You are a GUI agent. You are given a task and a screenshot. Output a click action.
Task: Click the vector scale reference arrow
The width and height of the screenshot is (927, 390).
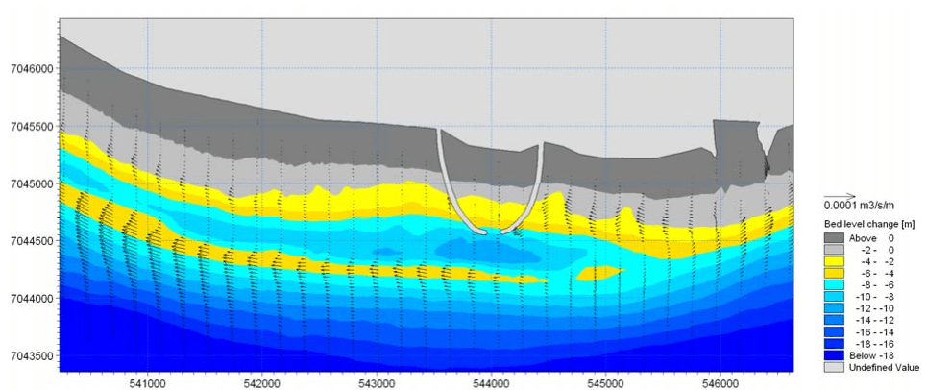click(x=840, y=197)
